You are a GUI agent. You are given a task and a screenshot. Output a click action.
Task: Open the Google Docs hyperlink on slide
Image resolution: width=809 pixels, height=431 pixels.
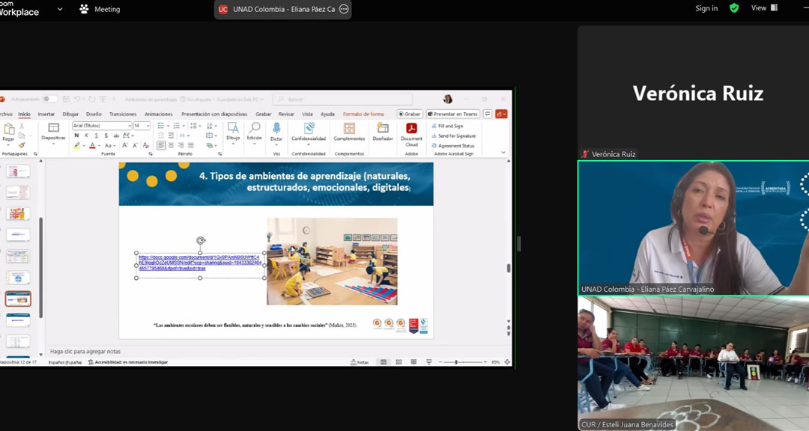click(x=200, y=263)
